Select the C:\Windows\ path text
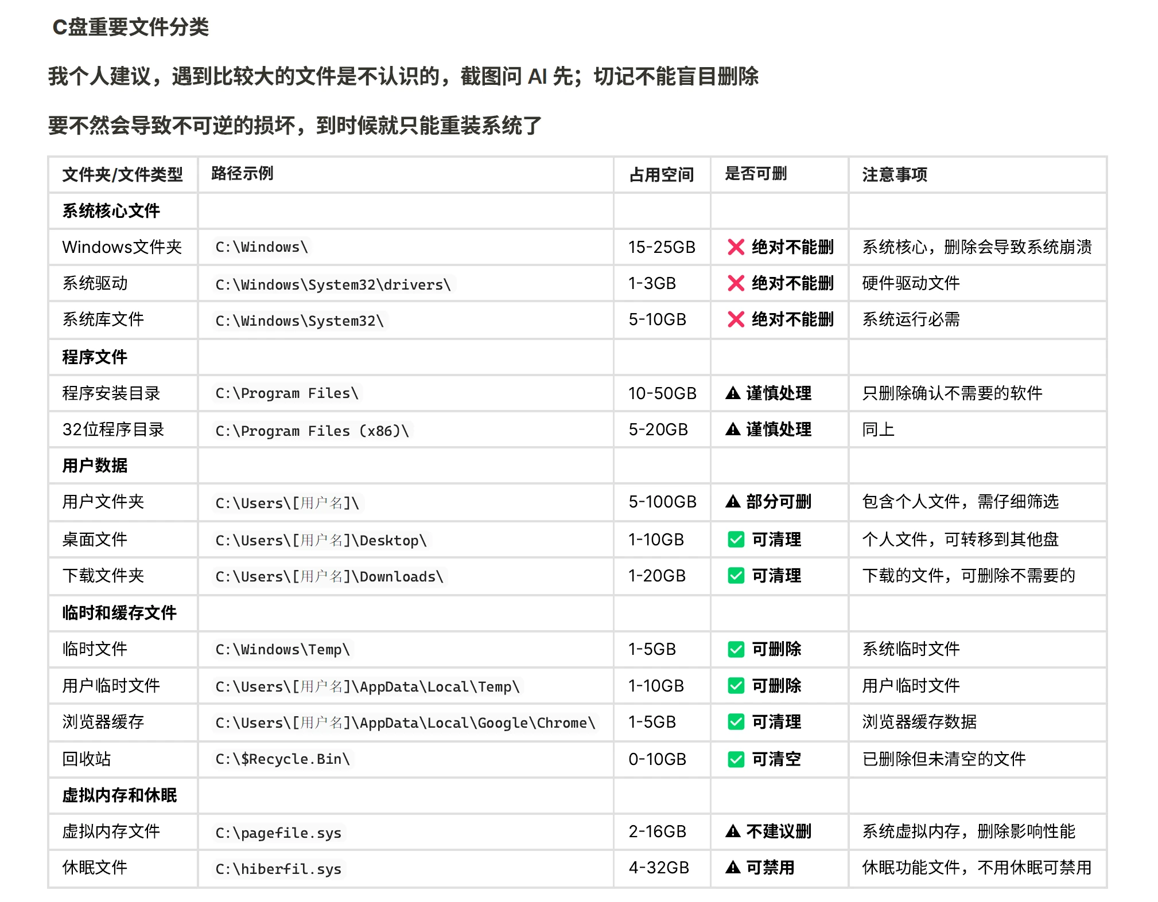This screenshot has height=902, width=1158. pyautogui.click(x=262, y=247)
